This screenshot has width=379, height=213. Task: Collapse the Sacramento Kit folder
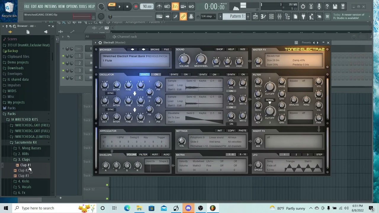[x=25, y=142]
